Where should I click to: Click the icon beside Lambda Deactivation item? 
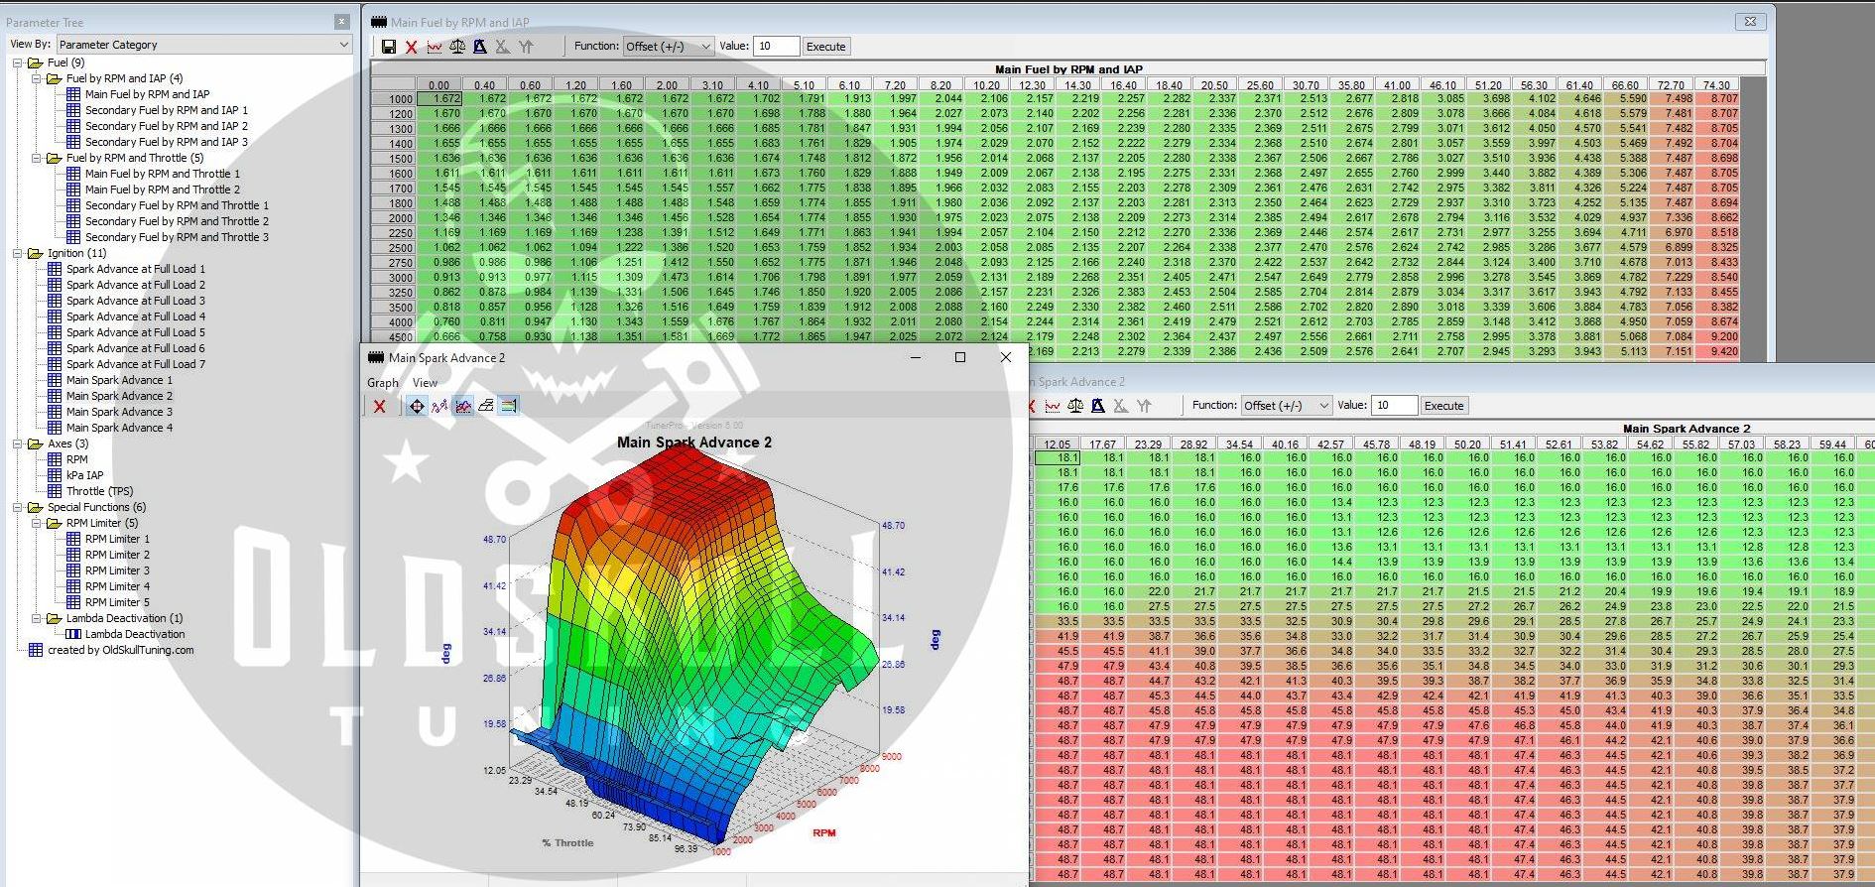pyautogui.click(x=73, y=634)
